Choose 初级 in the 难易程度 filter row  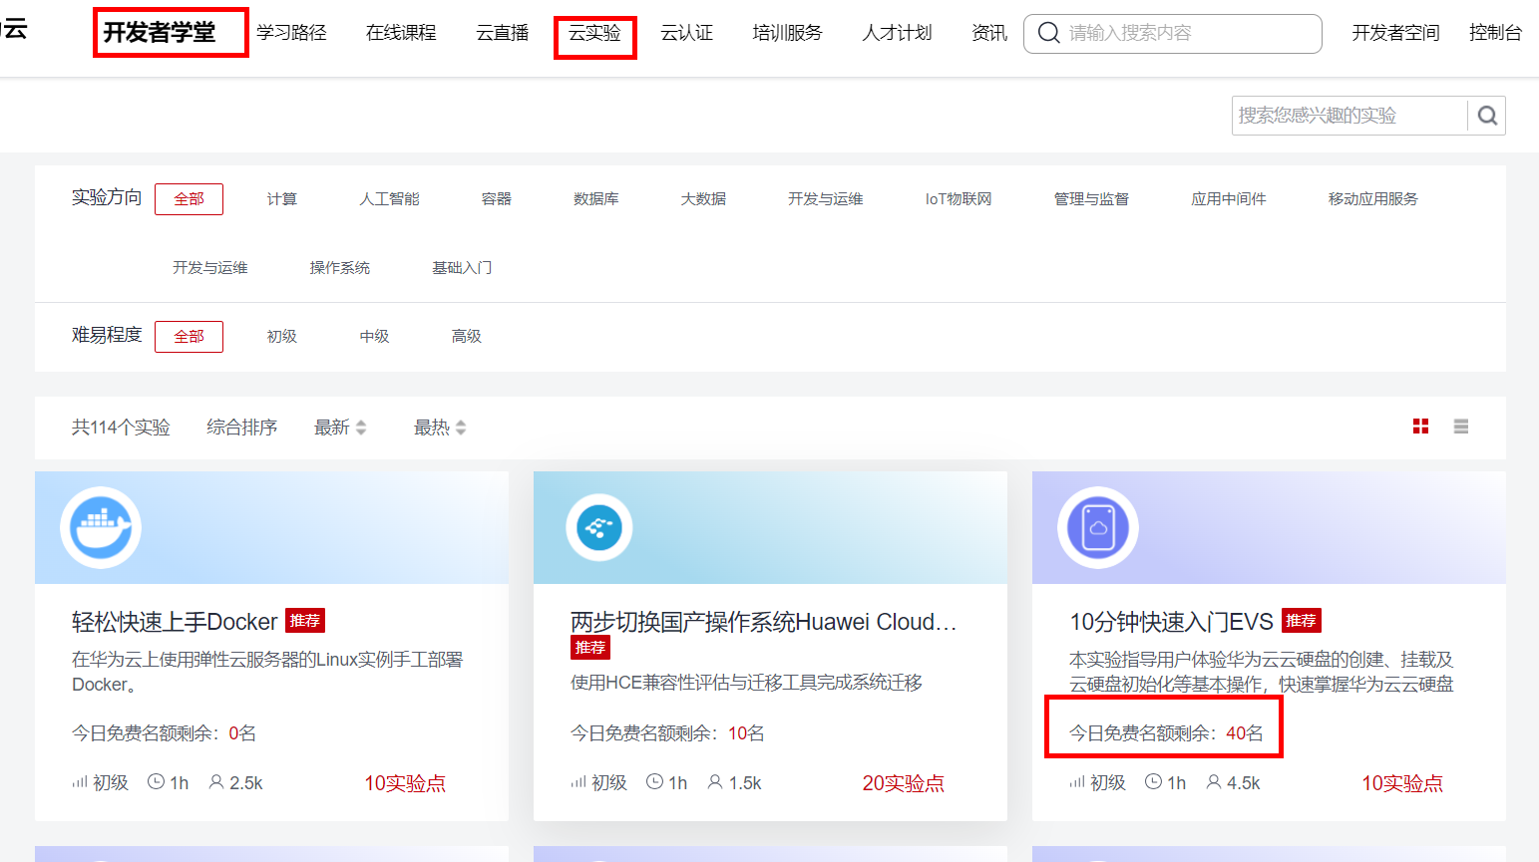point(282,337)
